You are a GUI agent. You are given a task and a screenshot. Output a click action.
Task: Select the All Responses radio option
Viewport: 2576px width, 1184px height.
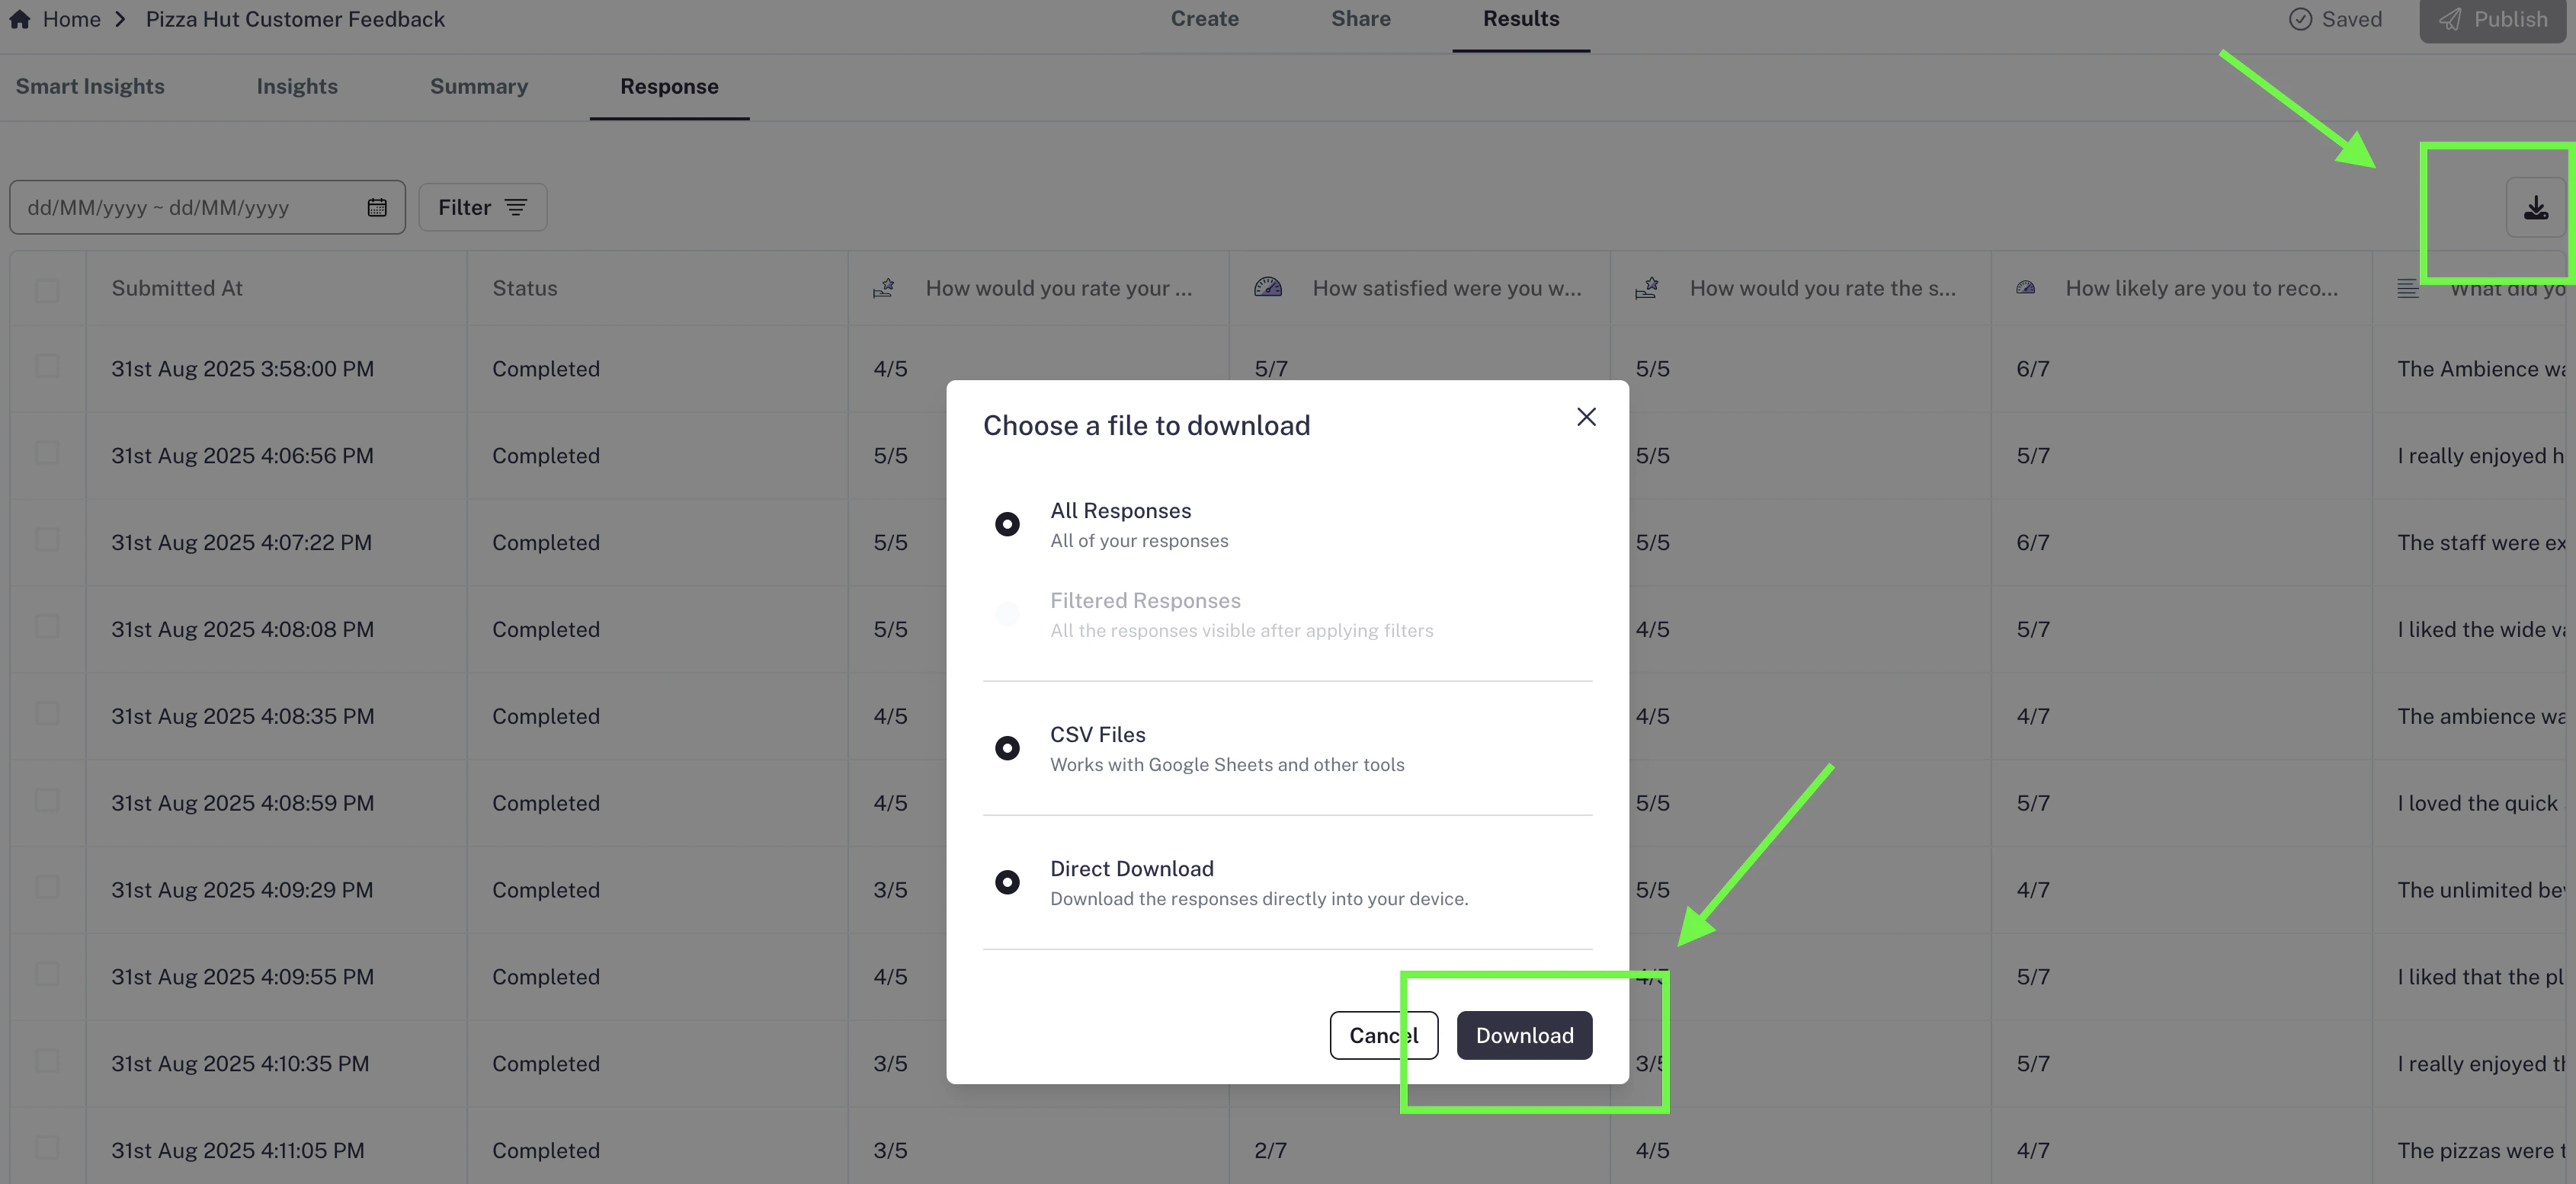coord(1007,524)
